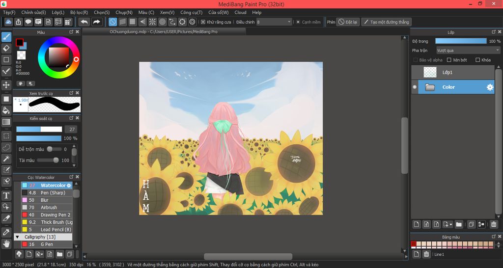The height and width of the screenshot is (268, 503).
Task: Select the Brush tool in left toolbar
Action: 6,37
